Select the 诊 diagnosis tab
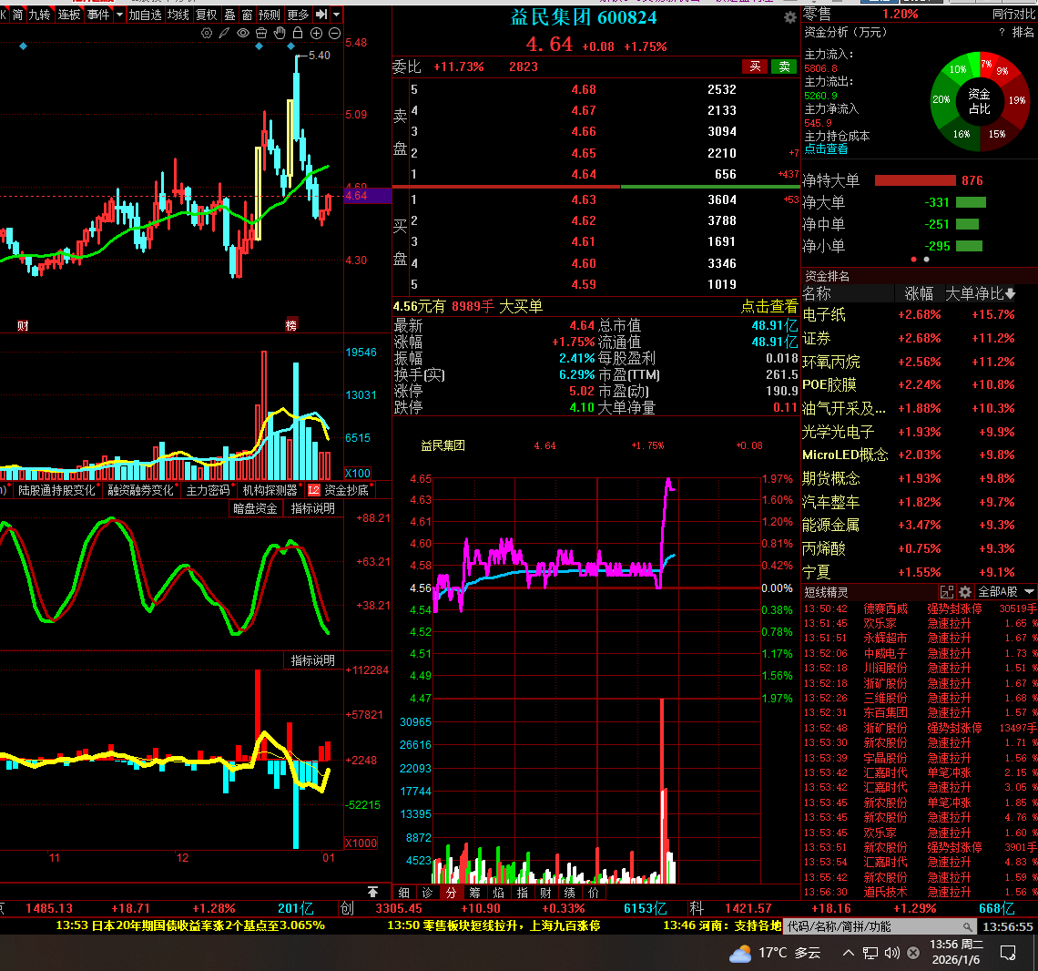The height and width of the screenshot is (971, 1038). (428, 893)
